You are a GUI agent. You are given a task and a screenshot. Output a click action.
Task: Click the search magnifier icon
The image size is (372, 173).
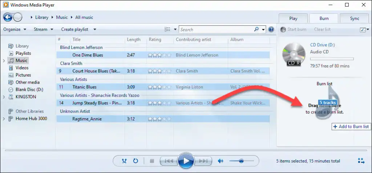256,29
